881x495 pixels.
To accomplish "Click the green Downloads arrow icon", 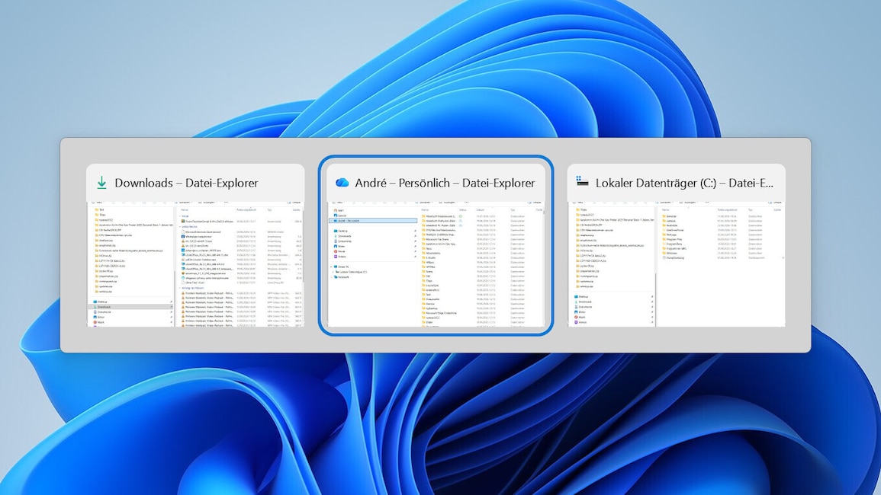I will tap(101, 183).
